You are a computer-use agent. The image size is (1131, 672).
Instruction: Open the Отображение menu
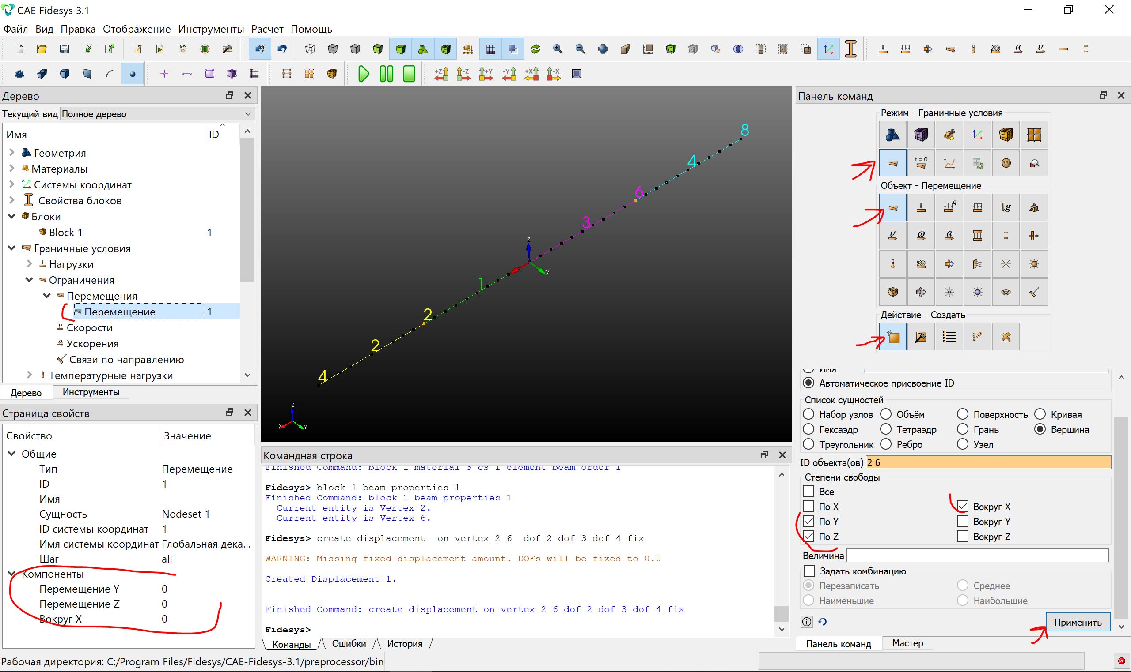[x=137, y=29]
